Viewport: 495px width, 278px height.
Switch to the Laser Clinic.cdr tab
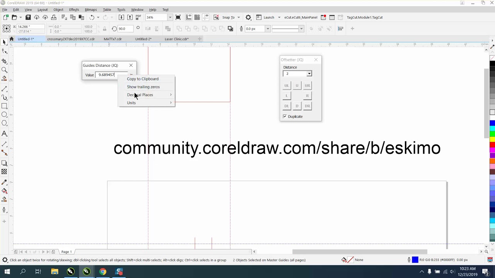[x=177, y=39]
